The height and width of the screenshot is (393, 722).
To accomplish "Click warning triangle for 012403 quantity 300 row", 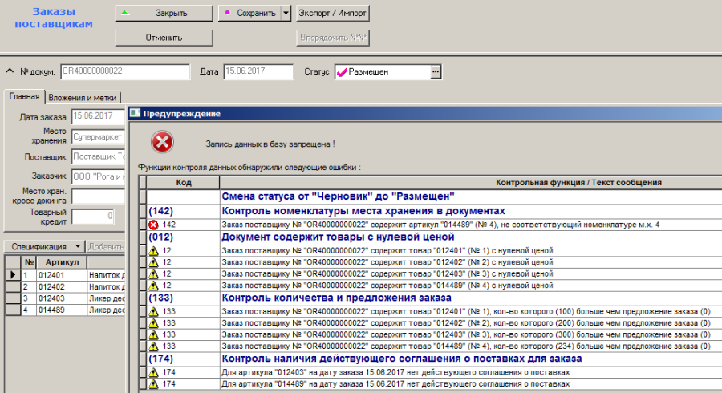I will (153, 334).
